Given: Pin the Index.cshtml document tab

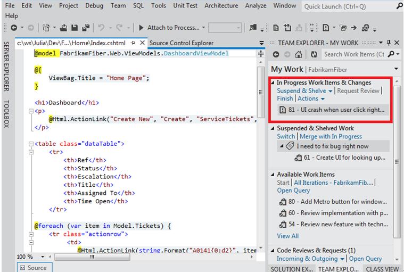Looking at the screenshot, I should coord(133,43).
